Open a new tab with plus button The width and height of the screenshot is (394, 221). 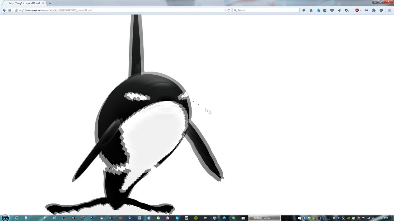pyautogui.click(x=50, y=3)
